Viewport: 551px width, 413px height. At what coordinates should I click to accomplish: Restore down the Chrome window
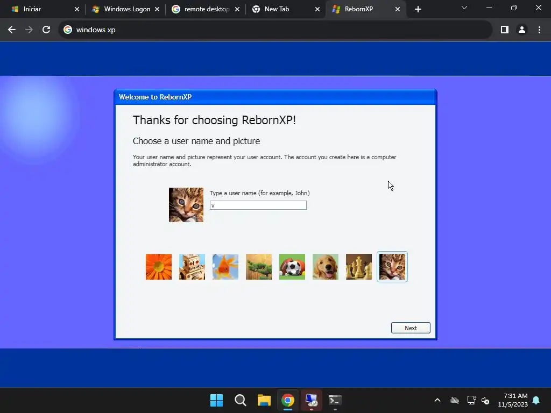(x=514, y=8)
